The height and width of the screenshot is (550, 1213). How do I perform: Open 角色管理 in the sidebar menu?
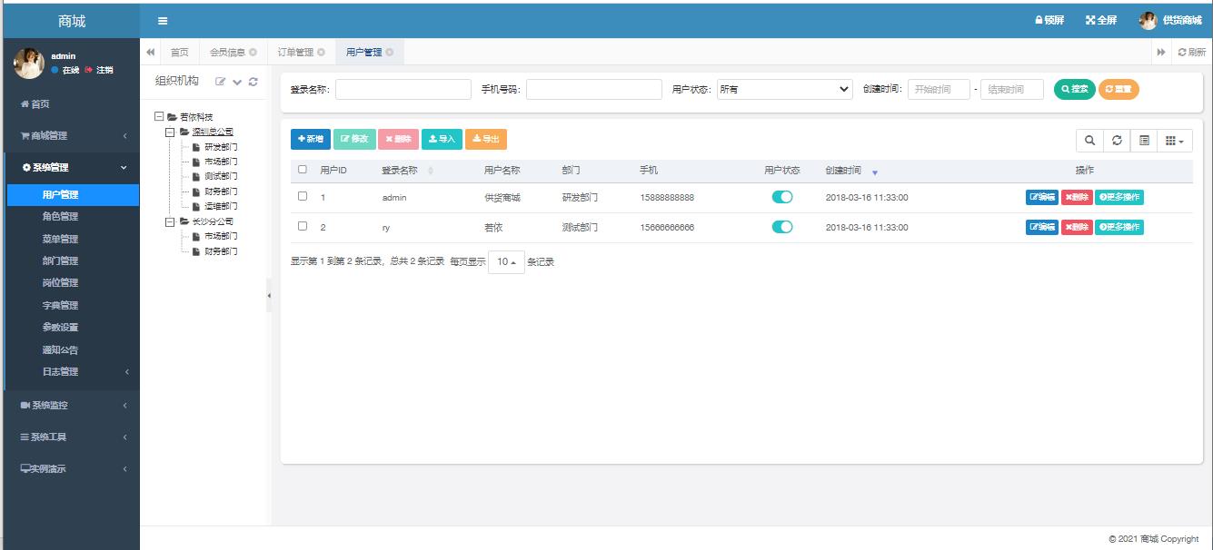[x=60, y=217]
